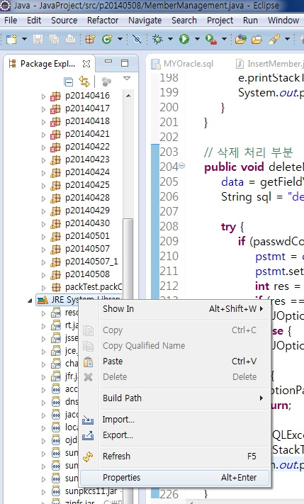Open the Run menu
Image resolution: width=304 pixels, height=504 pixels.
click(x=250, y=21)
